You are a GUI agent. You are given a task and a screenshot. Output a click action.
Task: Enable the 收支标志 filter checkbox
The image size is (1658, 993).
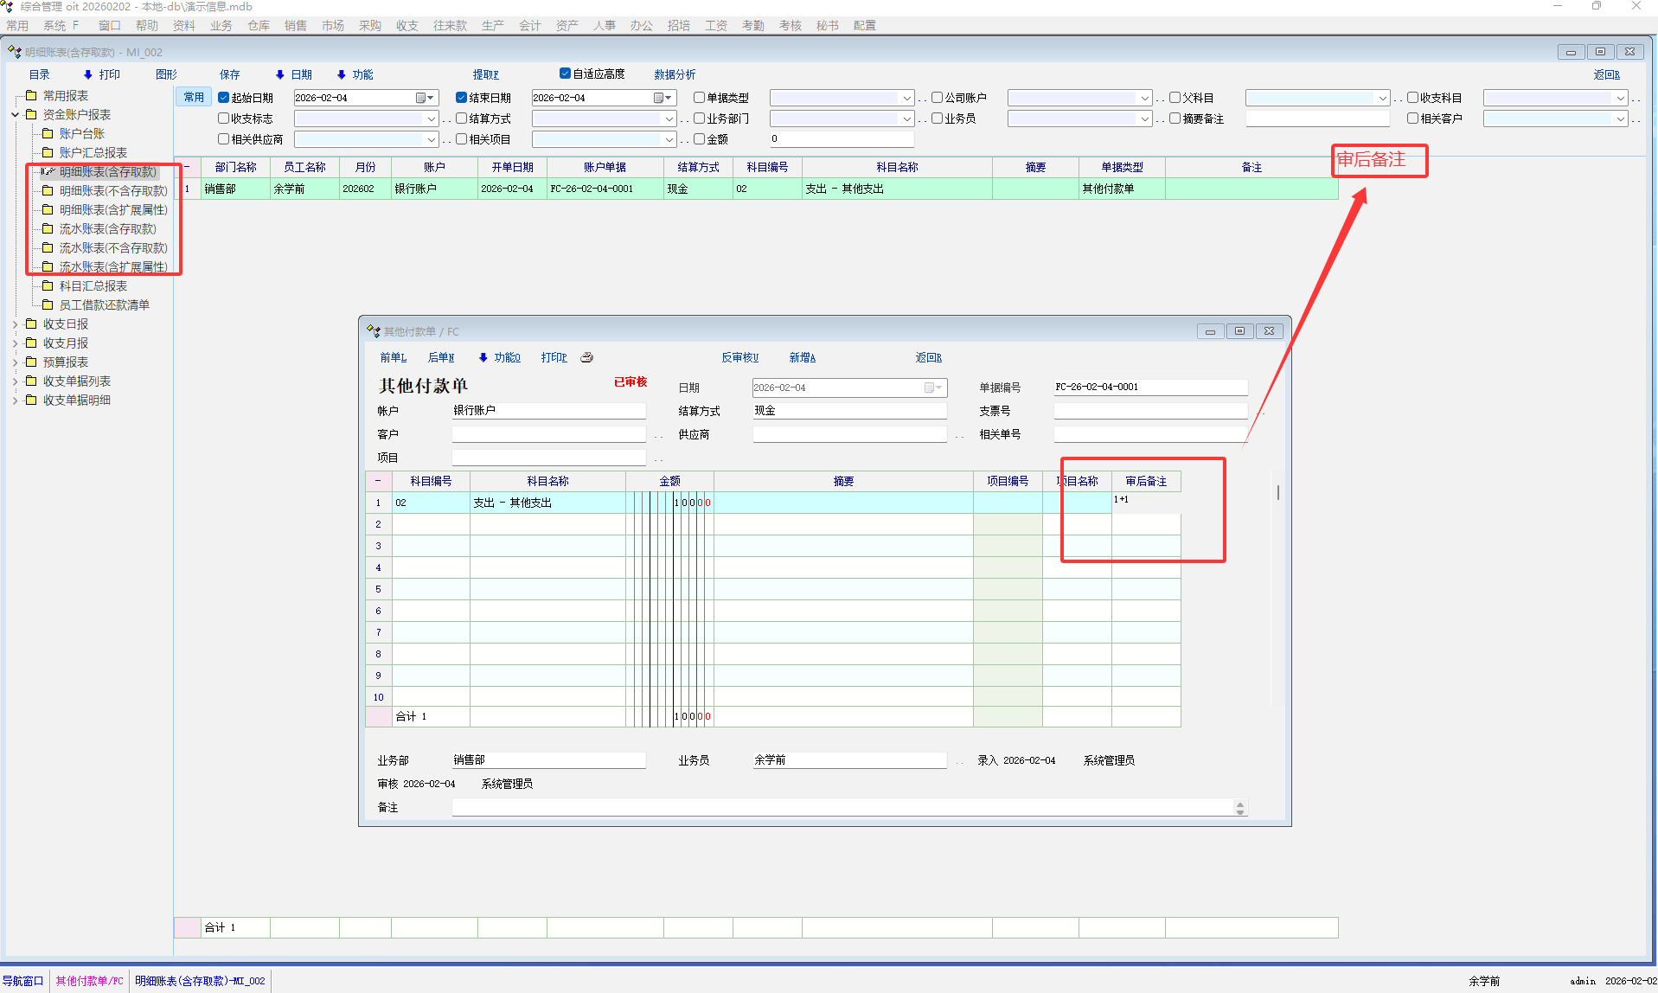point(223,119)
